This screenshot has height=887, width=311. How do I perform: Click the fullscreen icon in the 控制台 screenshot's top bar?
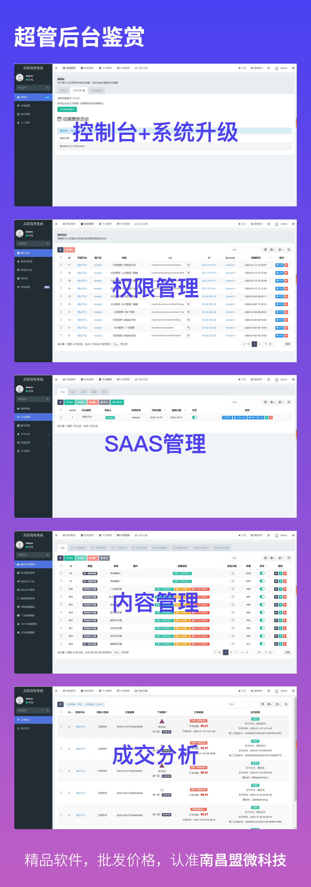[x=269, y=68]
